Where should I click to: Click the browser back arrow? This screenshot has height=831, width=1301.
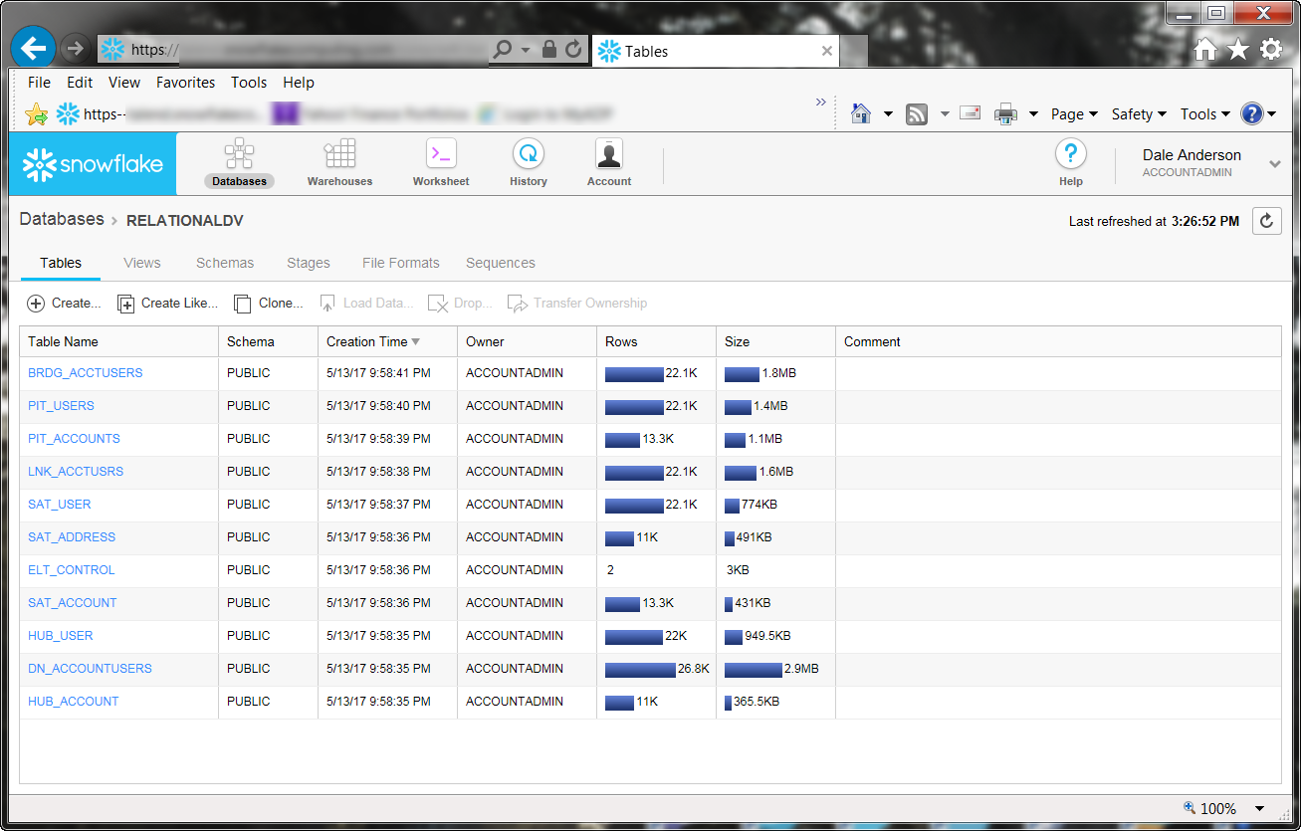click(x=34, y=48)
